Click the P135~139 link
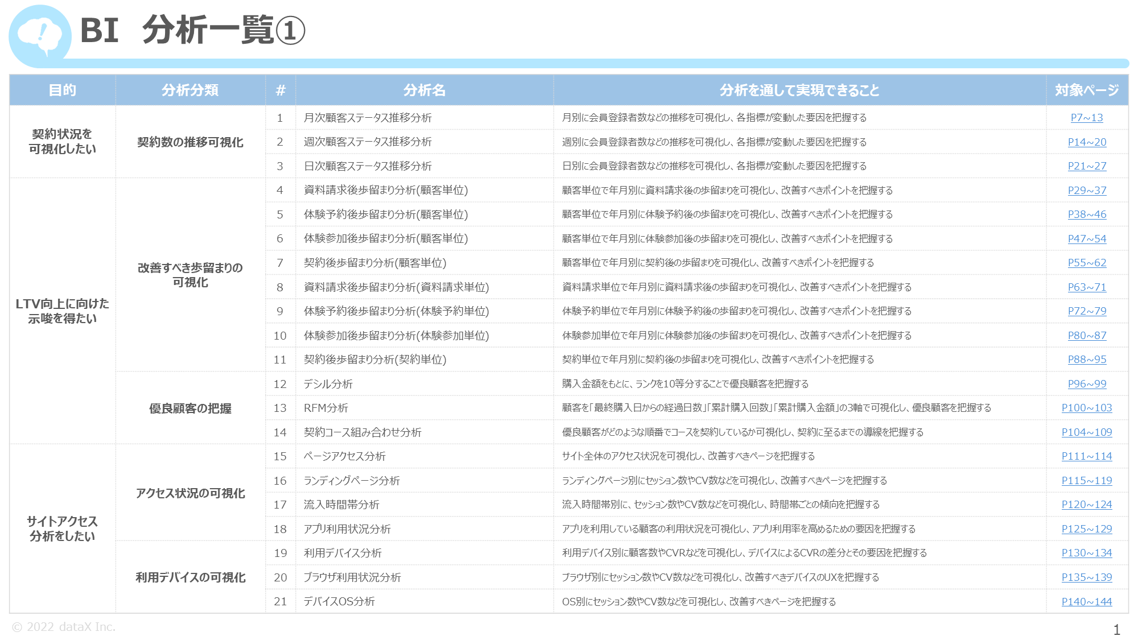 [1087, 577]
